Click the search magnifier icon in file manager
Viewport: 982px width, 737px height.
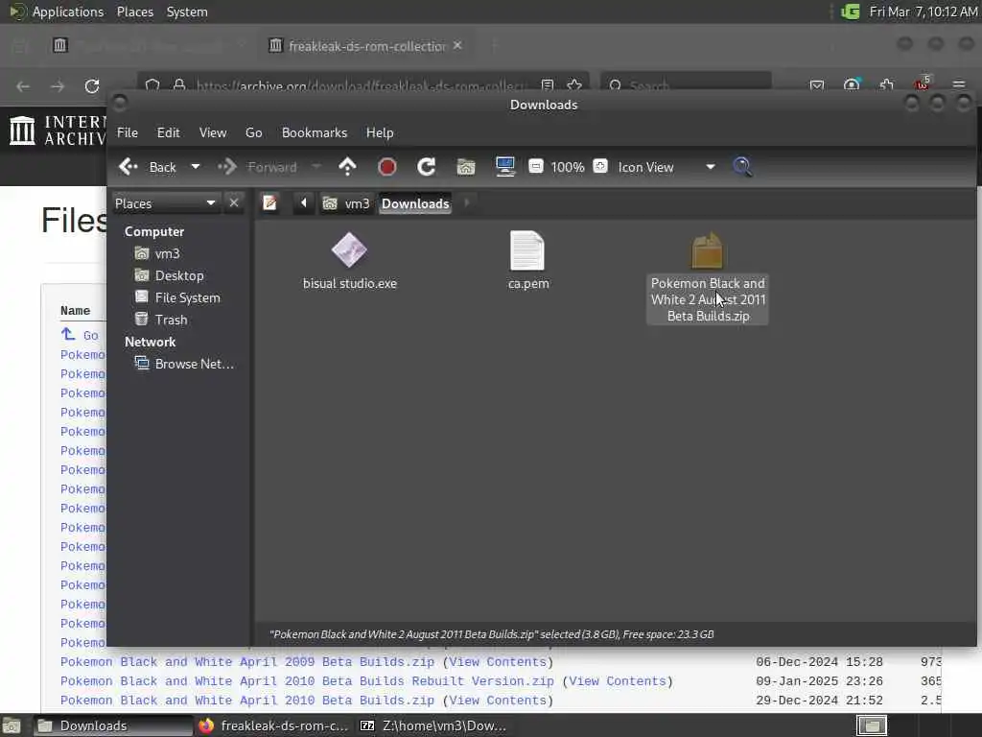pyautogui.click(x=742, y=167)
